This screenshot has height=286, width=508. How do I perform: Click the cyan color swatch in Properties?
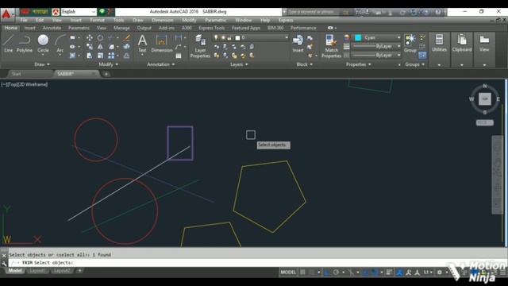tap(358, 37)
